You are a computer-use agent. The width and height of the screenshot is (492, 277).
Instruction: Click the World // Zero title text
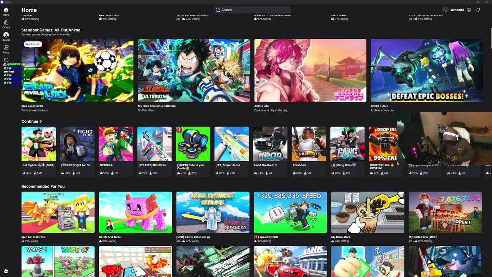click(x=379, y=106)
